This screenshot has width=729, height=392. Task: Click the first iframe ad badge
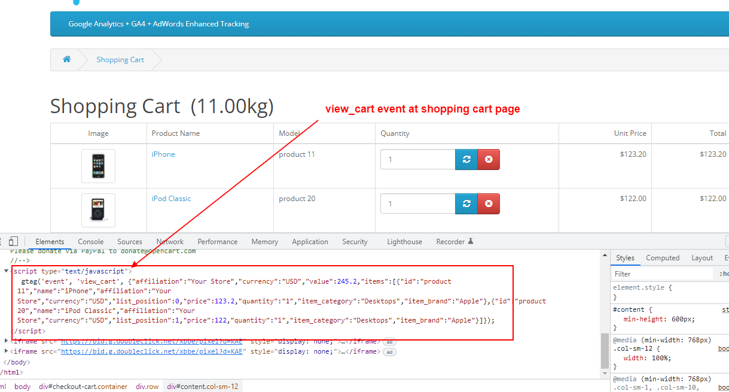pyautogui.click(x=389, y=341)
